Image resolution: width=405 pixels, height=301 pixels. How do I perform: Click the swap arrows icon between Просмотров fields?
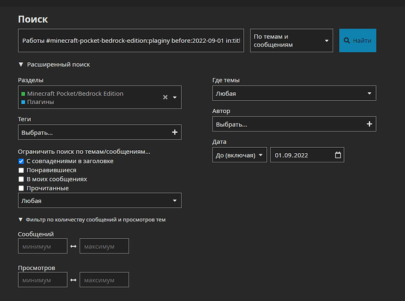[x=74, y=280]
